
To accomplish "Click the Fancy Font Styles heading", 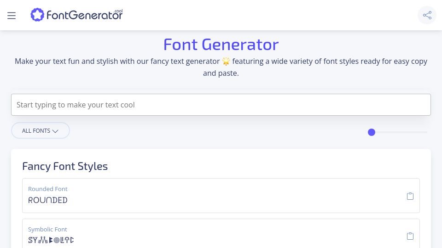I will click(65, 166).
